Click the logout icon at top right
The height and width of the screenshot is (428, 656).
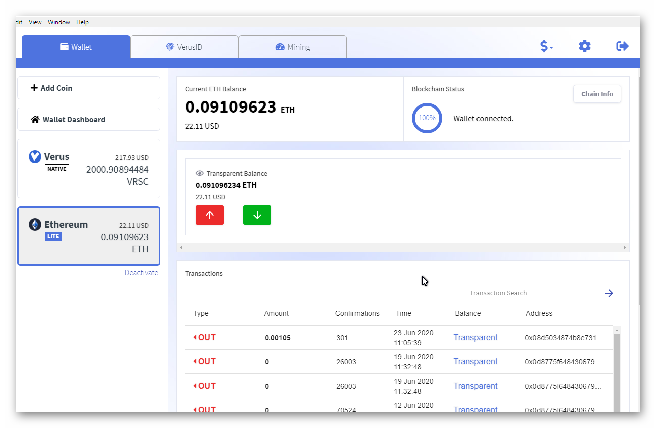point(622,46)
